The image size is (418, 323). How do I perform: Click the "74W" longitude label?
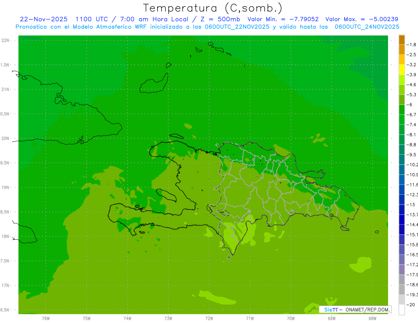point(127,318)
